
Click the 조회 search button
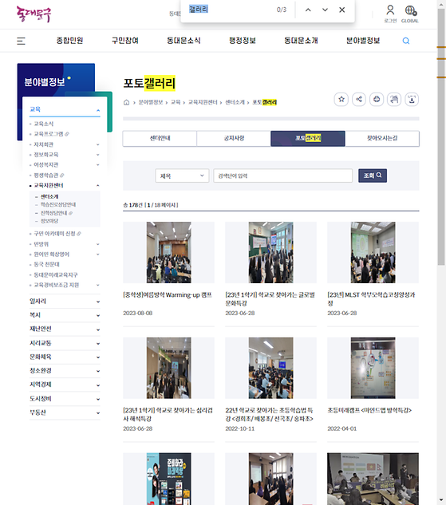[x=373, y=176]
